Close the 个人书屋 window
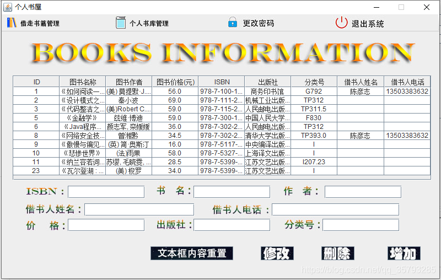441x280 pixels. click(x=427, y=7)
